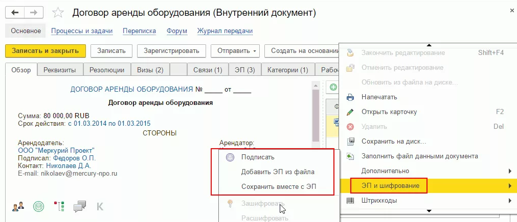The width and height of the screenshot is (517, 222).
Task: Click the gray K icon
Action: pyautogui.click(x=100, y=206)
